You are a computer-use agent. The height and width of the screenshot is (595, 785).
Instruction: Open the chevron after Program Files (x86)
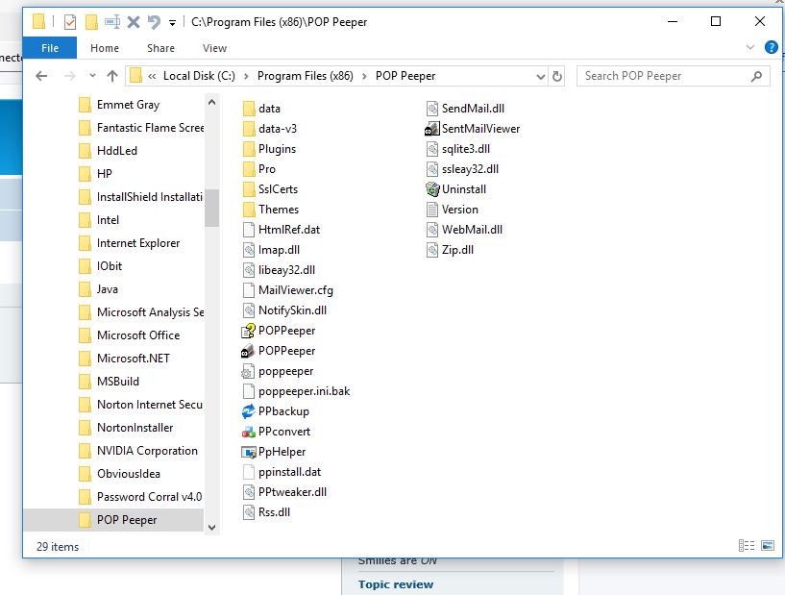click(x=364, y=76)
